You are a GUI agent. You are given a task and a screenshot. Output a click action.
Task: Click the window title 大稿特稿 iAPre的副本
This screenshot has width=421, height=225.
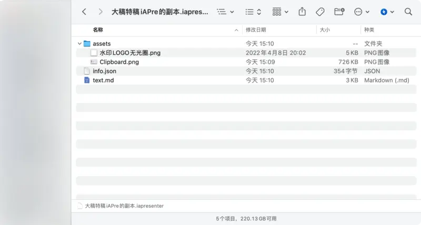click(x=160, y=12)
